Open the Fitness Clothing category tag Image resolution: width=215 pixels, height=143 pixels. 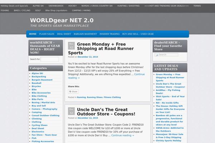(x=112, y=97)
